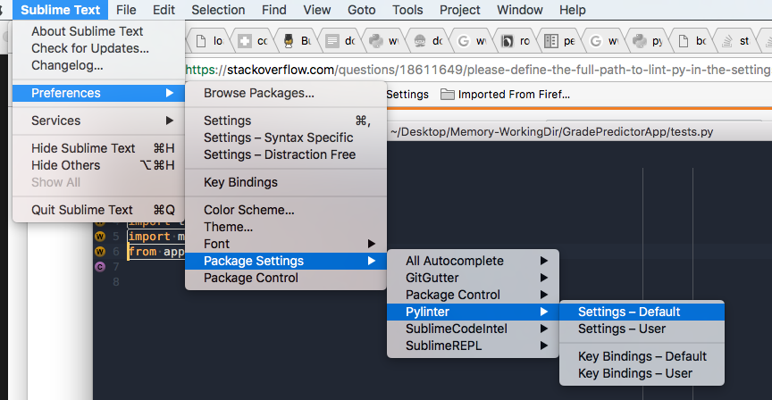The height and width of the screenshot is (400, 772).
Task: Open the Project menu
Action: coord(459,10)
